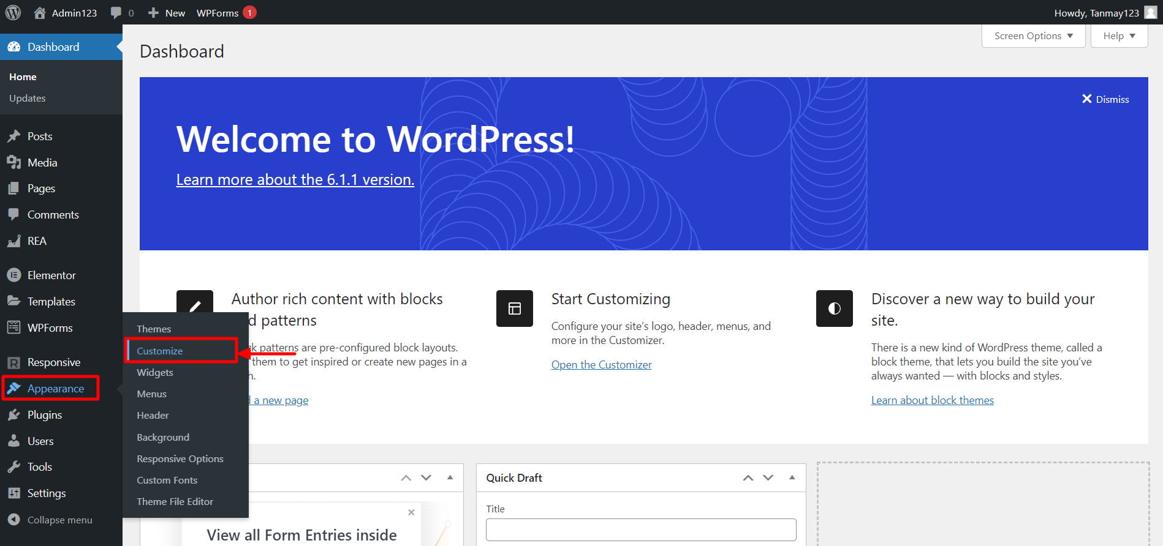Toggle the Quick Draft panel collapse triangle
1163x546 pixels.
pyautogui.click(x=792, y=477)
